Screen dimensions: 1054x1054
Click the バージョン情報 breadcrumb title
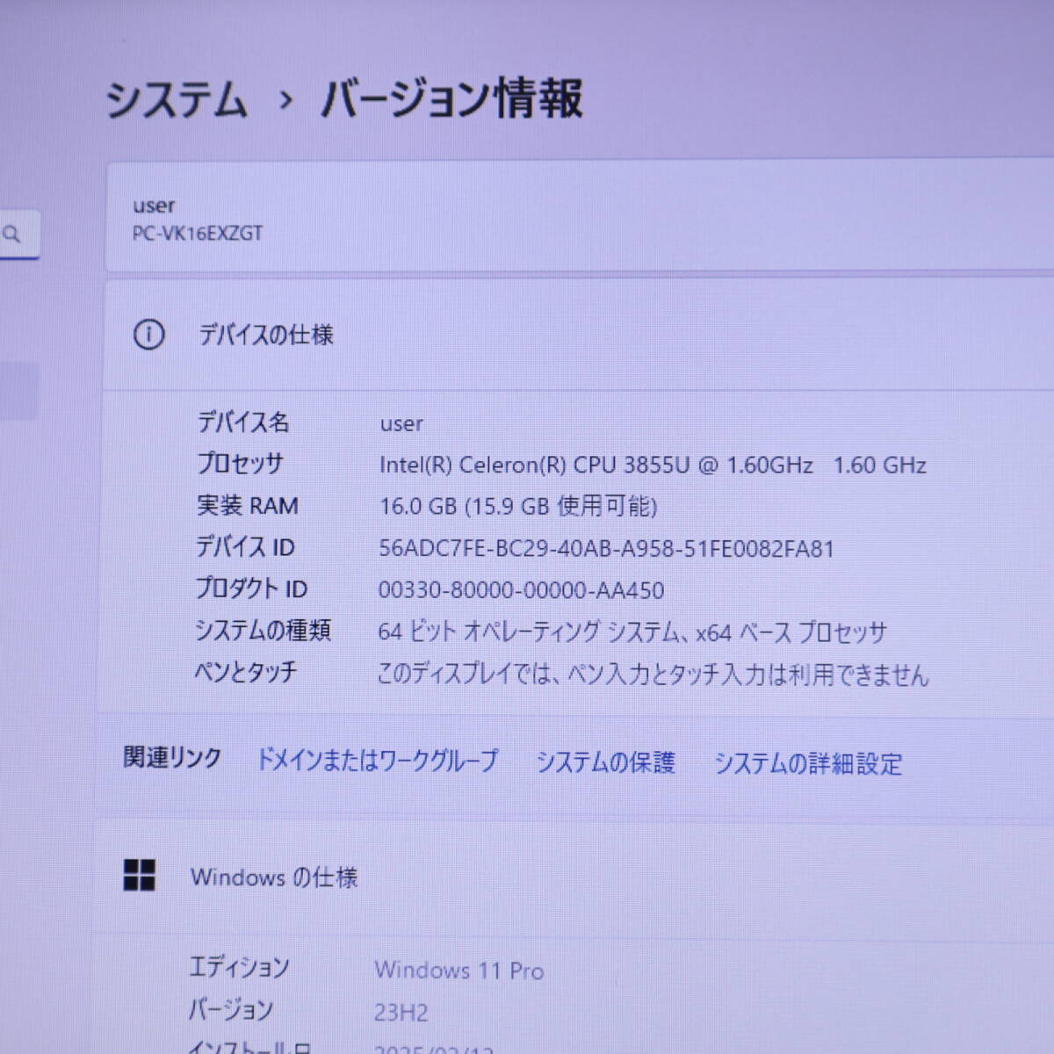(x=451, y=97)
